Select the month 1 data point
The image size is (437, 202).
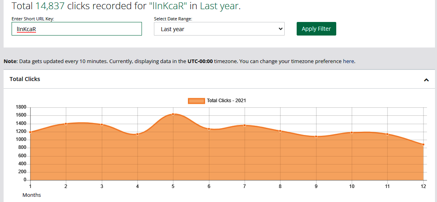30,132
